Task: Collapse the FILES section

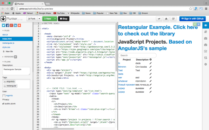Action: 6,31
